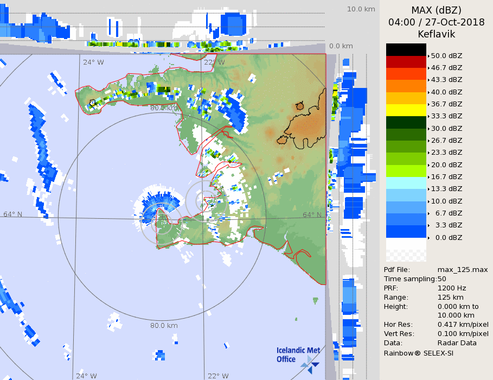Click the arrow marker beside 50.0 dBZ

428,56
